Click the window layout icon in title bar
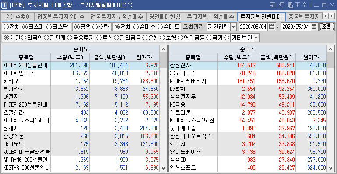Image resolution: width=337 pixels, height=174 pixels. (x=273, y=5)
